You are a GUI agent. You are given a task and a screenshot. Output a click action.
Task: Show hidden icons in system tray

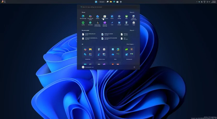197,2
